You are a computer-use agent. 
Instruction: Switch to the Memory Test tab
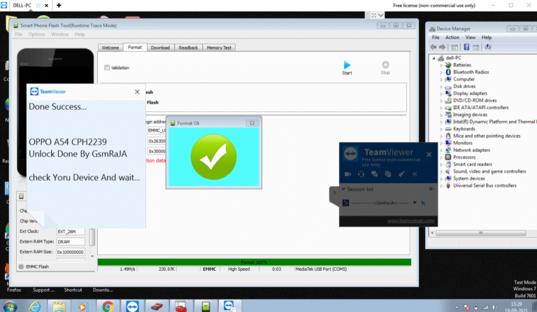click(x=219, y=48)
